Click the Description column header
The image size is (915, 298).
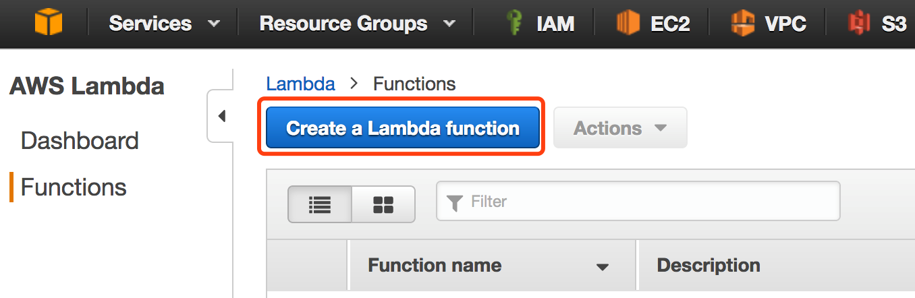coord(709,265)
